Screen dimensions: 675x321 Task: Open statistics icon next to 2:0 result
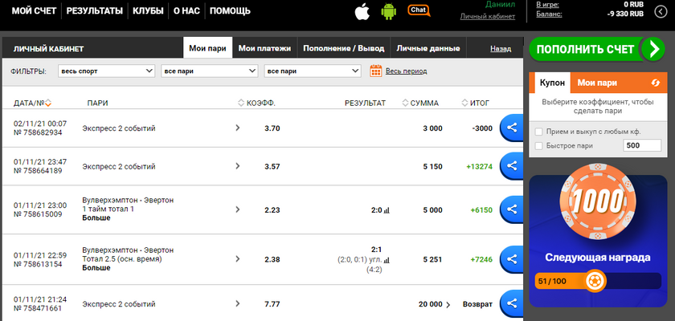387,210
